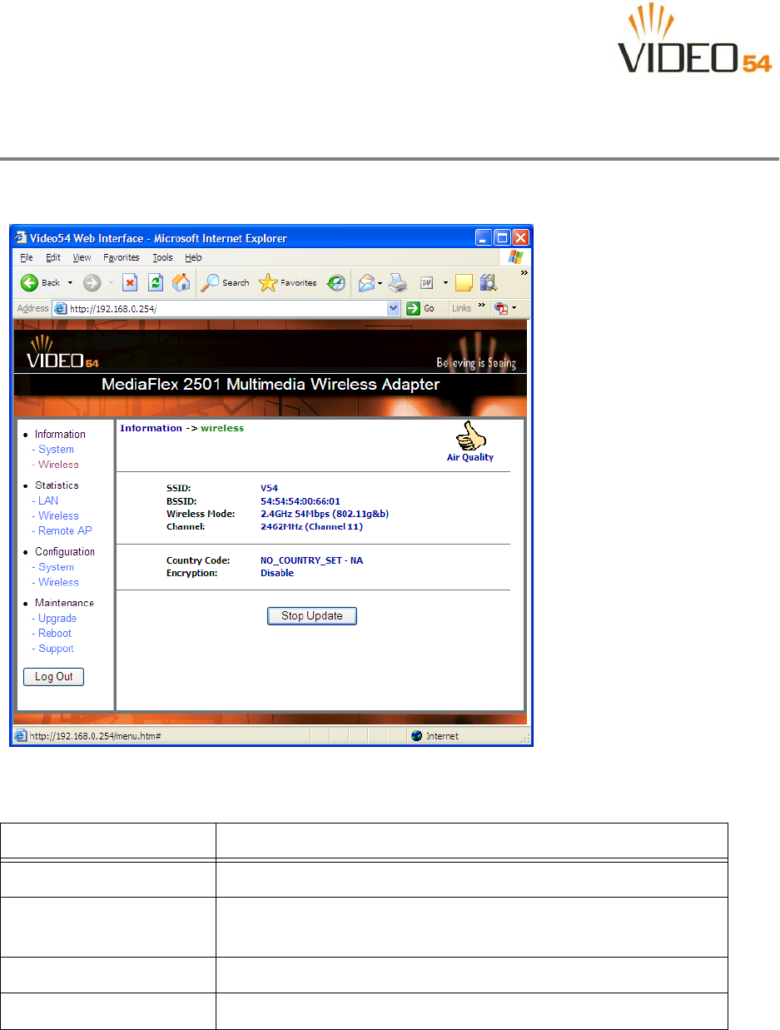
Task: Open Information System link
Action: click(56, 450)
